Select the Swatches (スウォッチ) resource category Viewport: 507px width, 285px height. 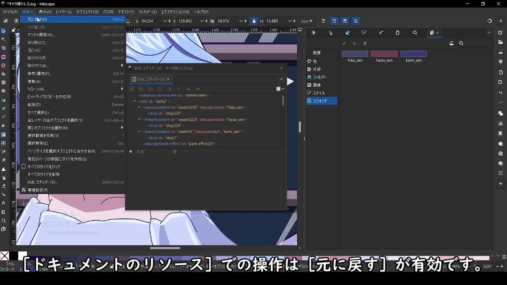coord(322,101)
